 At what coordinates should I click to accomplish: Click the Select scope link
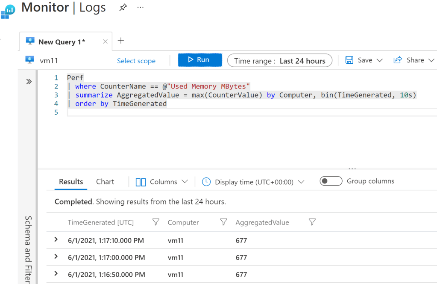(x=136, y=61)
